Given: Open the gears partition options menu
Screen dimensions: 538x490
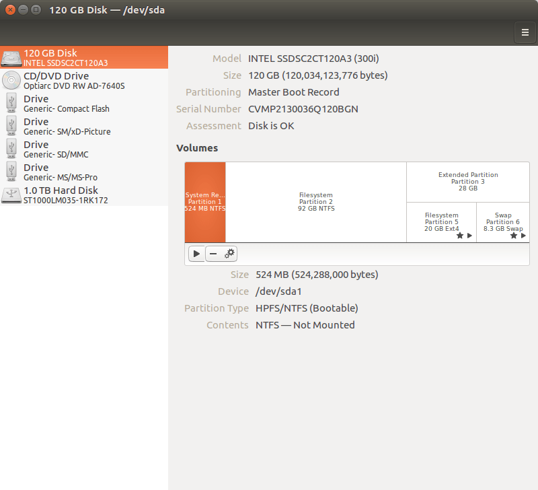Looking at the screenshot, I should [229, 254].
